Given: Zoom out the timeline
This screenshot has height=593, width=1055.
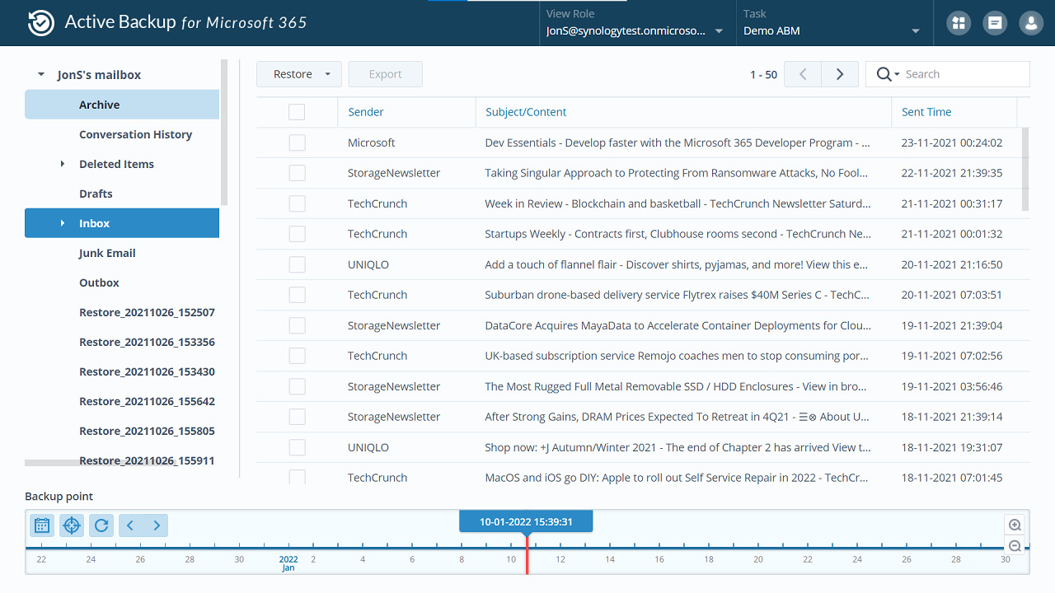Looking at the screenshot, I should 1015,546.
